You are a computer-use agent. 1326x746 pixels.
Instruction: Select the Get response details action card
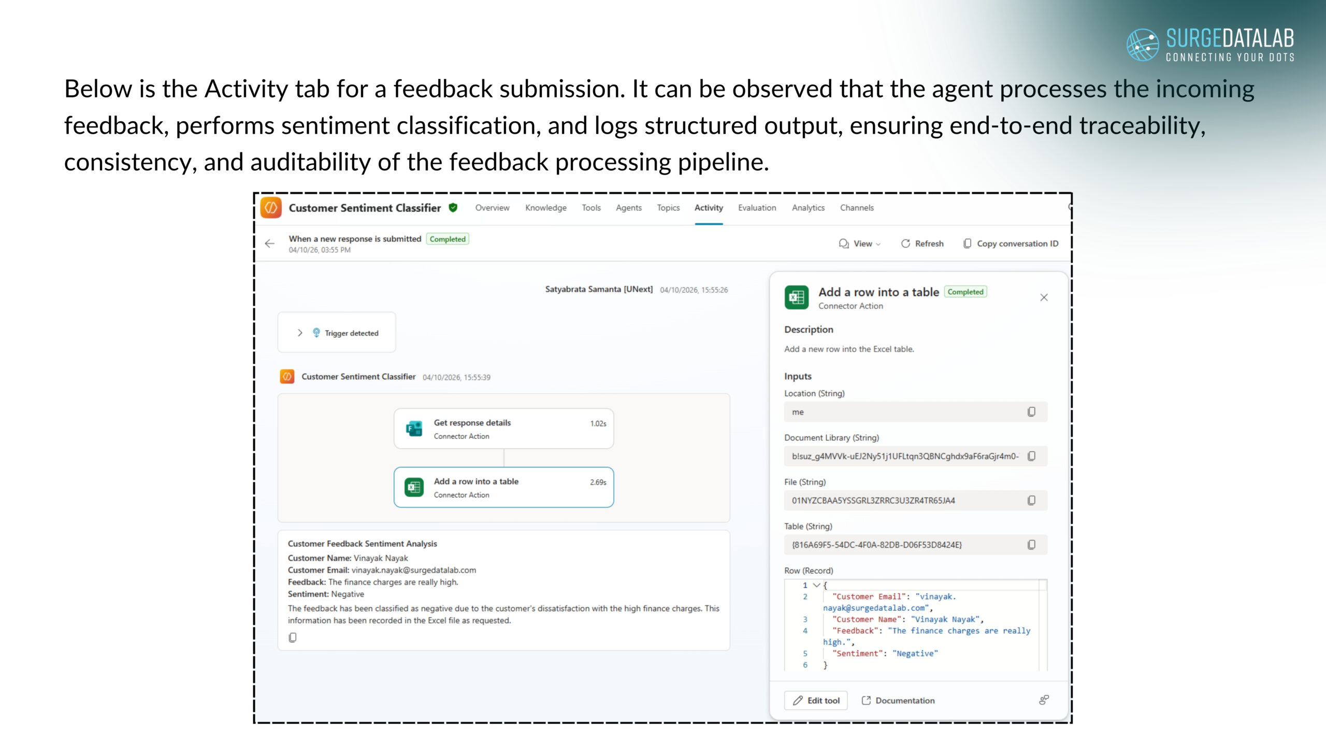(503, 428)
